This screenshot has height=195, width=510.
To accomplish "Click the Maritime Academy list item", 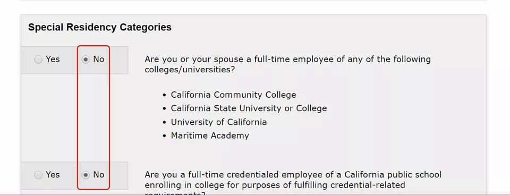I will pyautogui.click(x=210, y=135).
